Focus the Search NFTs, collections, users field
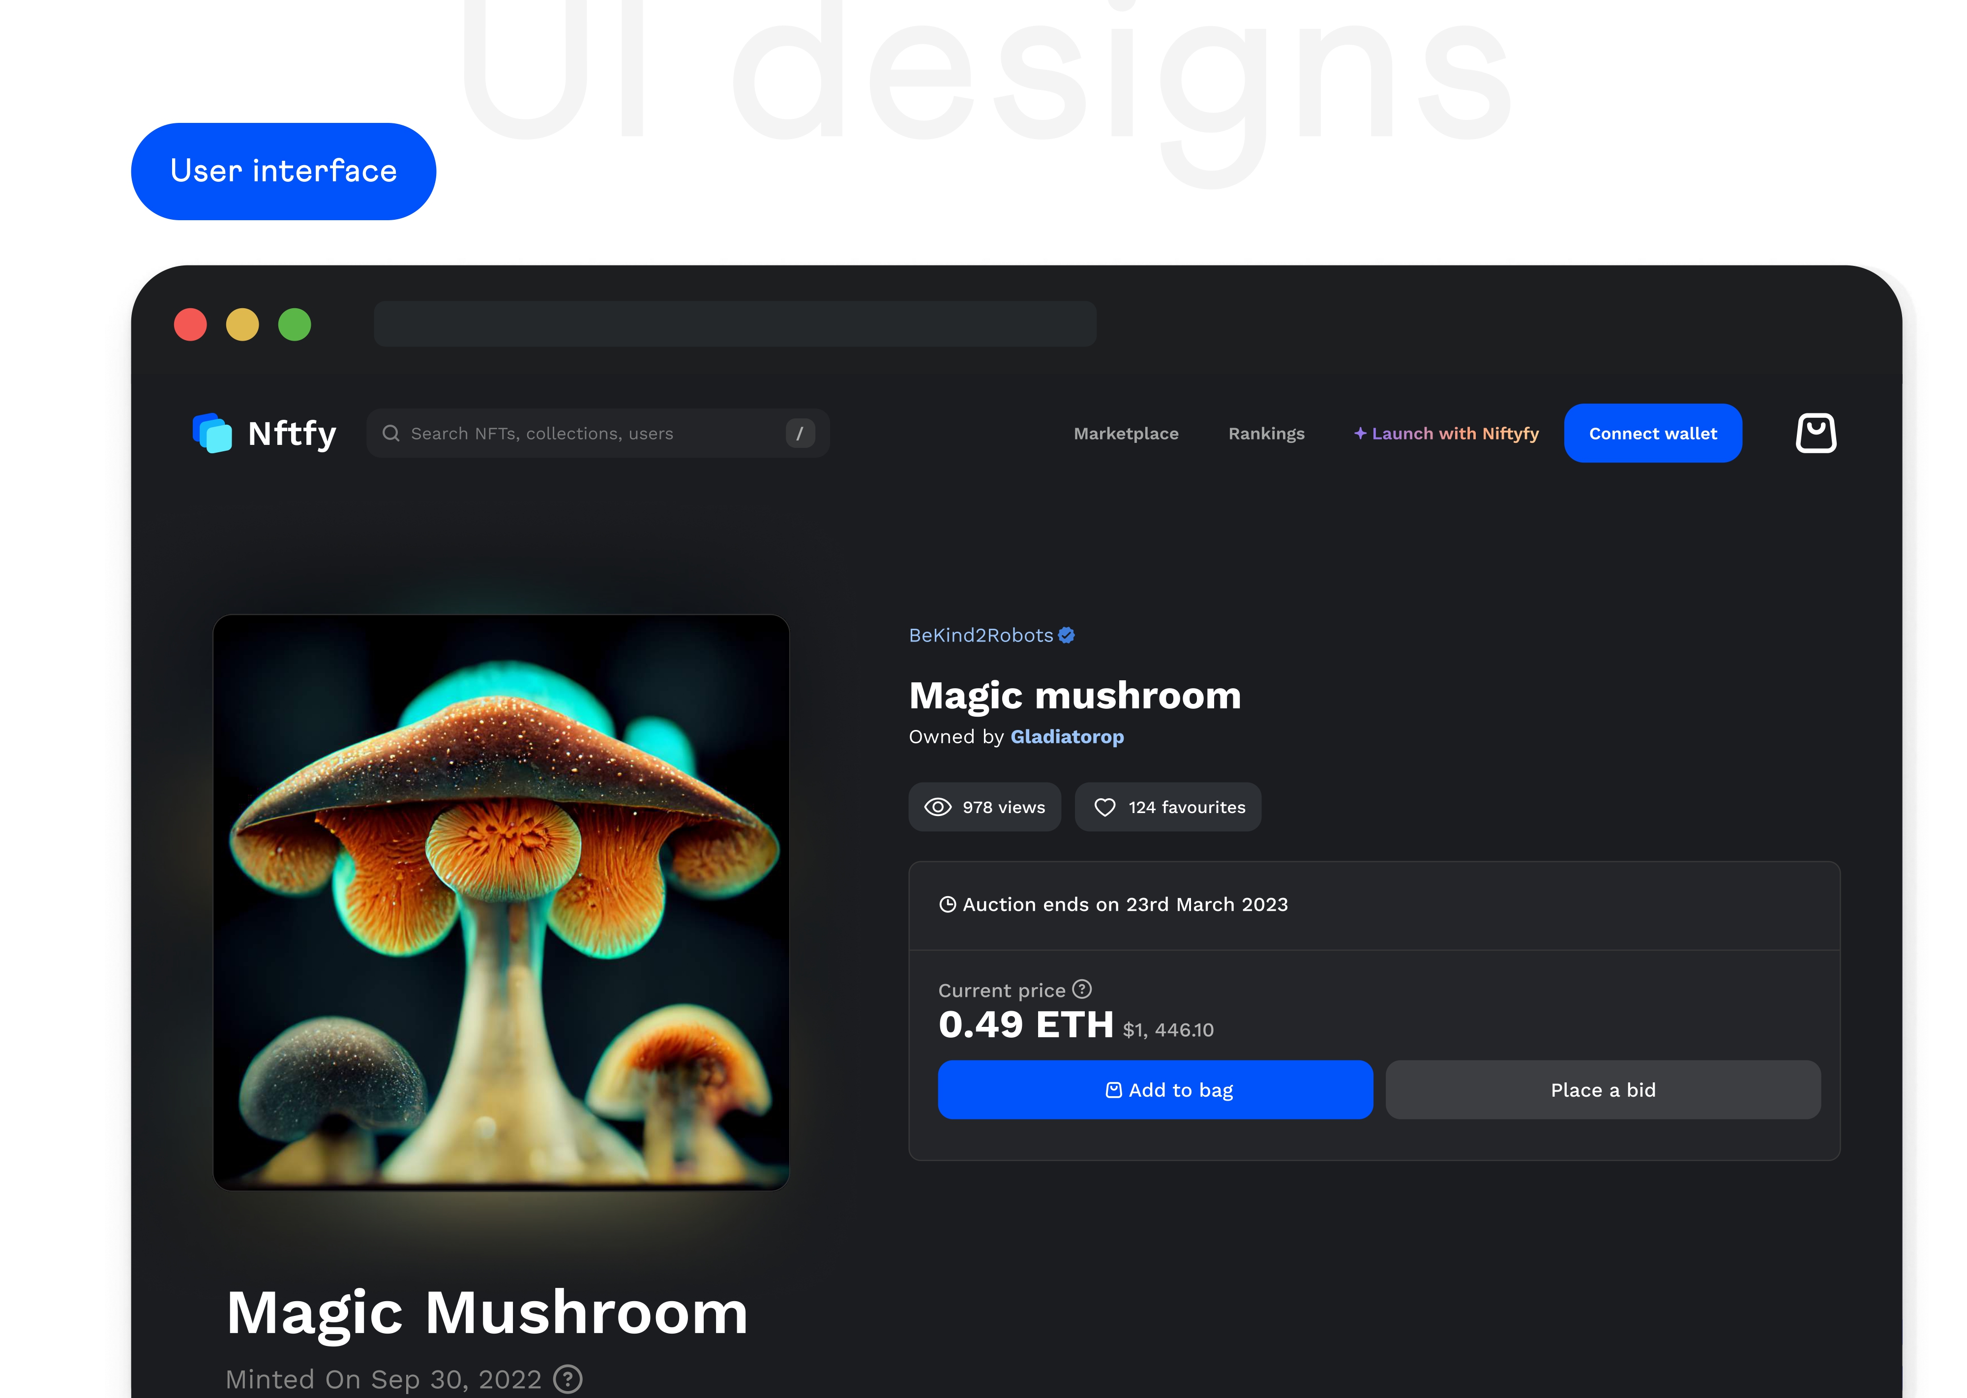Viewport: 1967px width, 1398px height. (586, 434)
